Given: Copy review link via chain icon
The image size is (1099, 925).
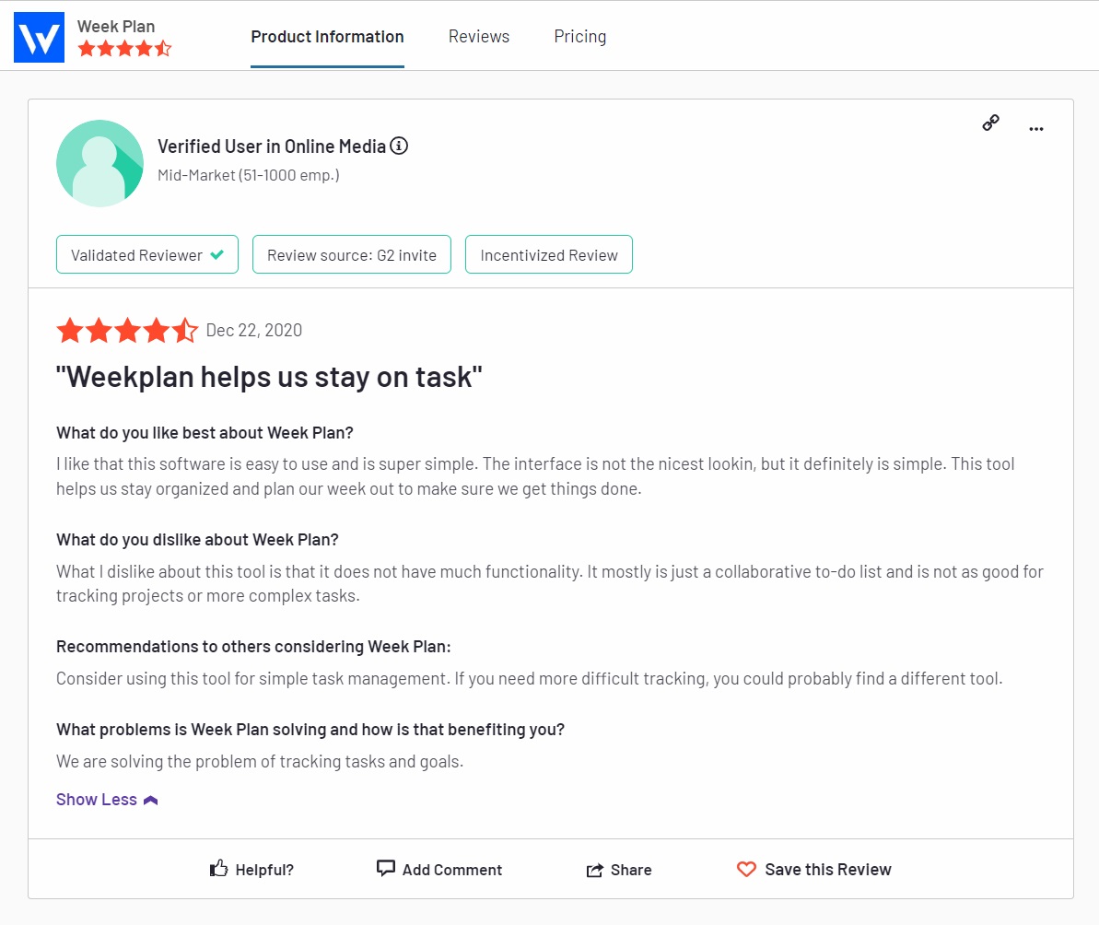Looking at the screenshot, I should (x=991, y=123).
